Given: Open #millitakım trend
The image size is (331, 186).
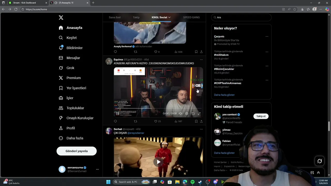Looking at the screenshot, I should tap(221, 55).
